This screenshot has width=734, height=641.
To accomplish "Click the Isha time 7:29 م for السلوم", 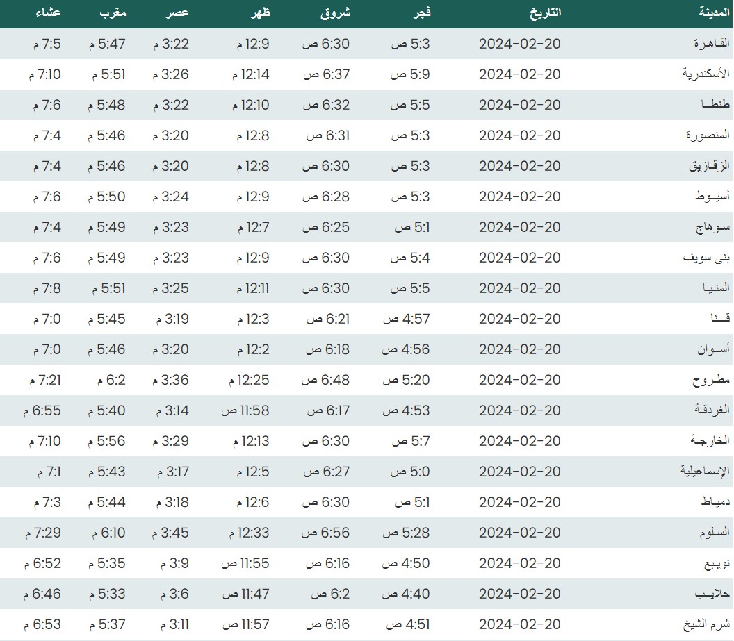I will click(x=42, y=533).
